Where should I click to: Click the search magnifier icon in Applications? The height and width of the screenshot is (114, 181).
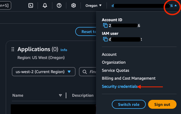pyautogui.click(x=85, y=72)
